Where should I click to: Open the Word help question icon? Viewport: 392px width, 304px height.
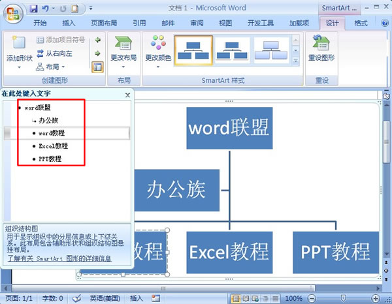(385, 23)
